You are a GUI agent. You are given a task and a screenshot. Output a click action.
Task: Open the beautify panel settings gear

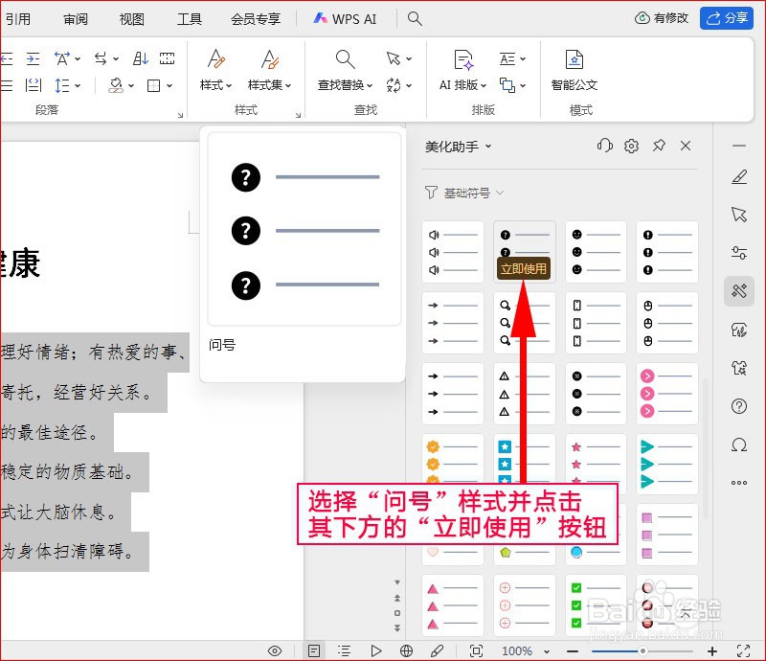coord(631,146)
